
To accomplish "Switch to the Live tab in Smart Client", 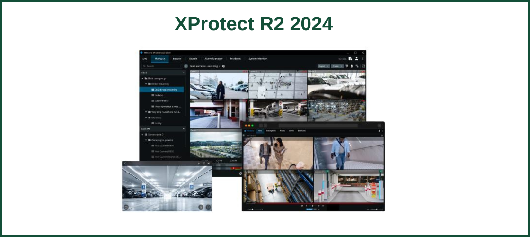I will coord(145,59).
